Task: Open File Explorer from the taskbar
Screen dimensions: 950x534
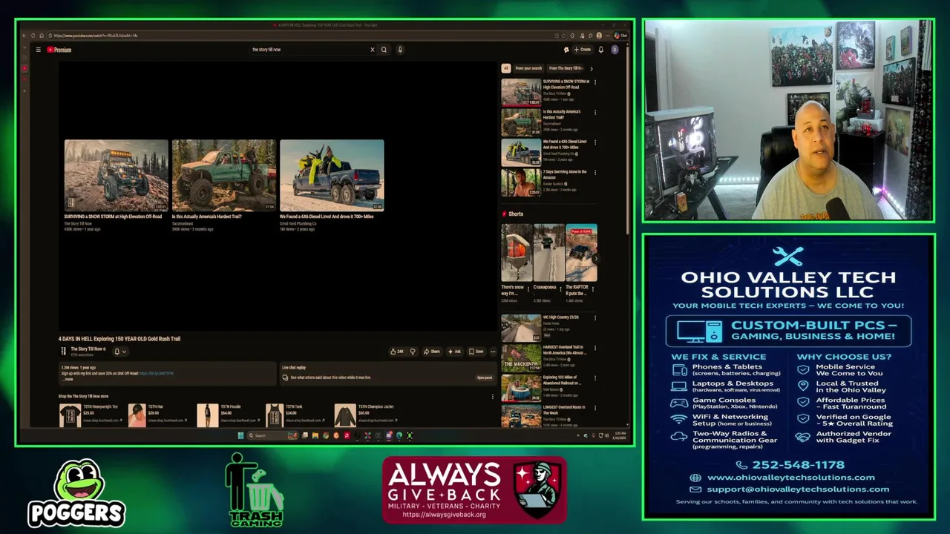Action: coord(315,435)
